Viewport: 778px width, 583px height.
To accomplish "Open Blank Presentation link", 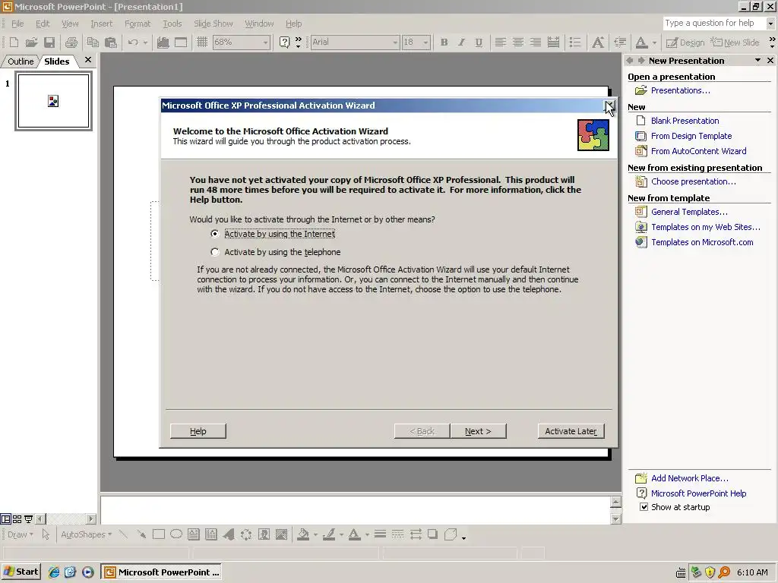I will tap(685, 121).
